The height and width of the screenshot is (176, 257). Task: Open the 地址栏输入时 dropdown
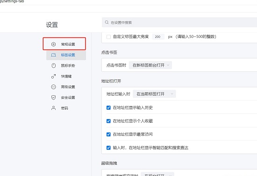154,94
